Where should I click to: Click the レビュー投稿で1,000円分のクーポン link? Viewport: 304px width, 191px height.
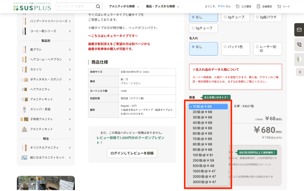coord(130,140)
